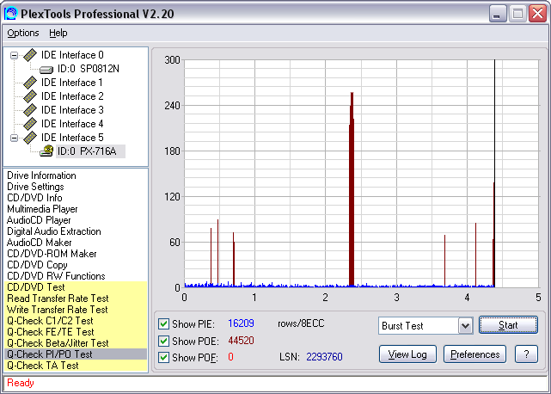Collapse the IDE Interface 0 tree node
The width and height of the screenshot is (551, 394).
(14, 55)
